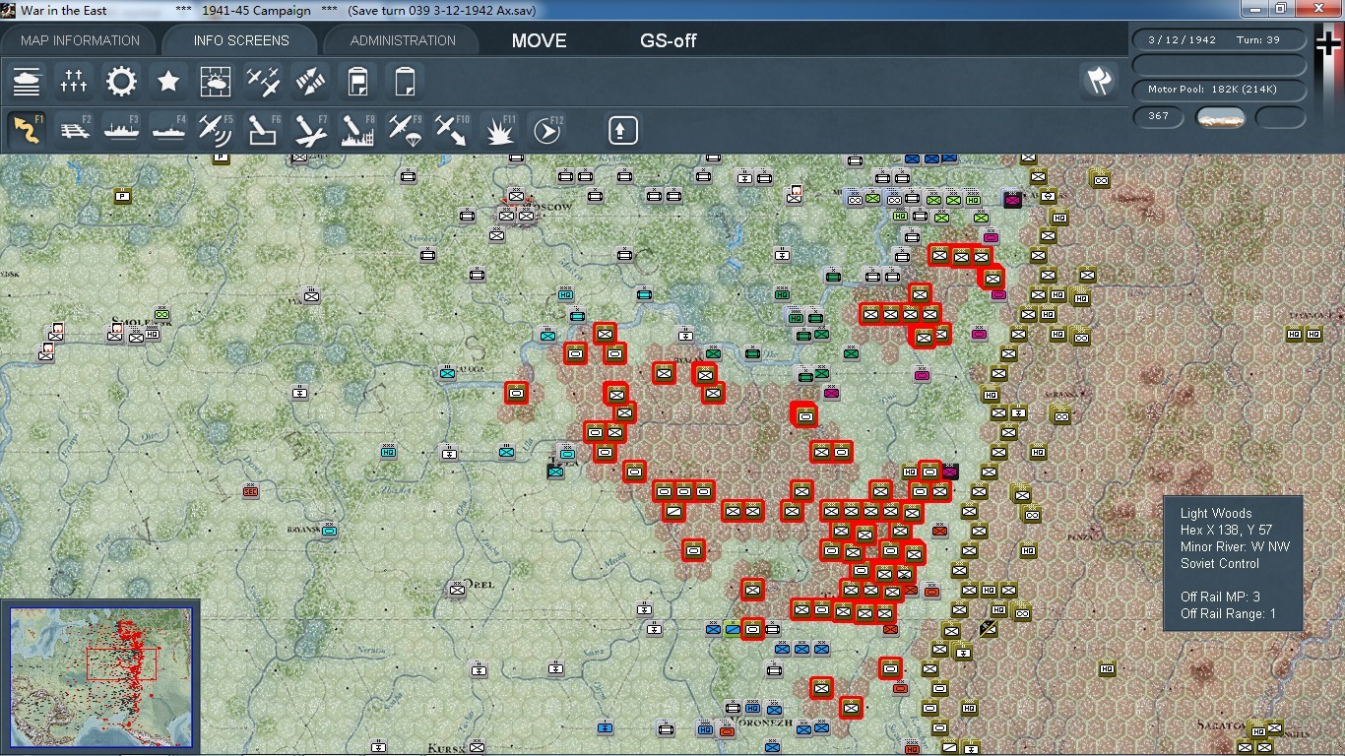The image size is (1345, 756).
Task: Switch to the ADMINISTRATION tab
Action: coord(403,40)
